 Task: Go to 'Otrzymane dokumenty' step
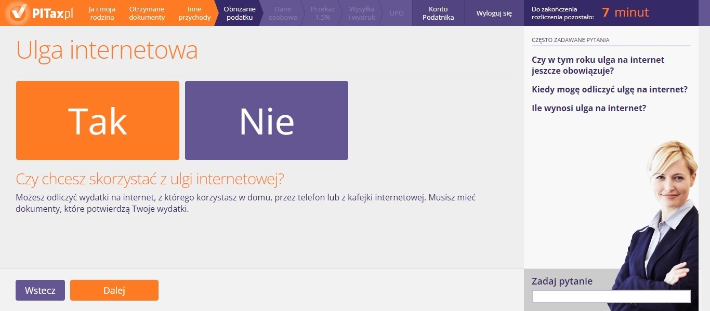[147, 13]
